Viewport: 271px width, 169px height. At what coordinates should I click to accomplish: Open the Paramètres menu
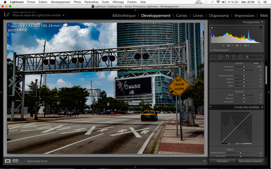coord(91,2)
